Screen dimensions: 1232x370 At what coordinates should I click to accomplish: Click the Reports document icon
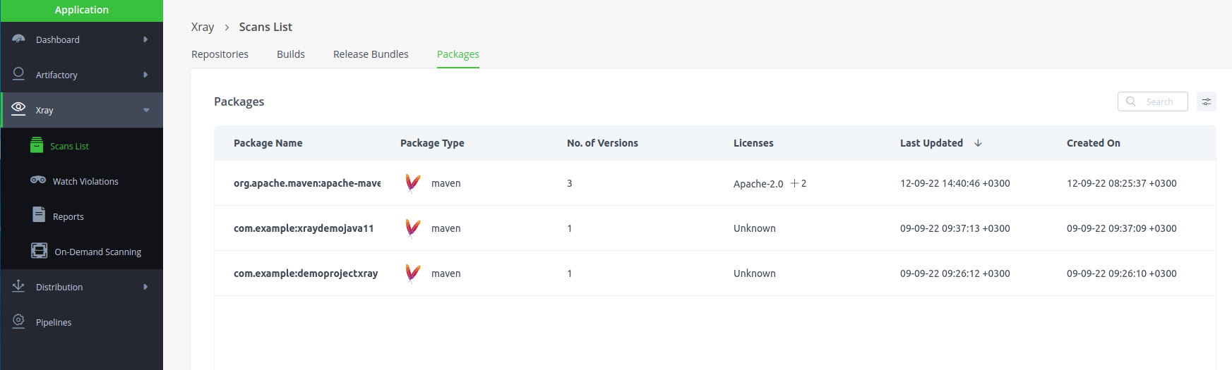point(39,215)
